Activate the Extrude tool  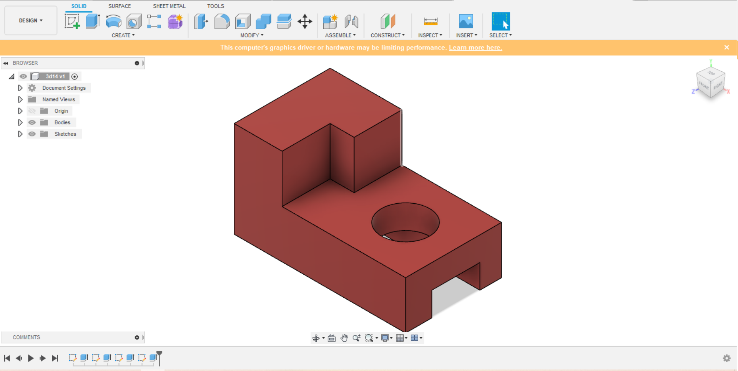coord(92,21)
